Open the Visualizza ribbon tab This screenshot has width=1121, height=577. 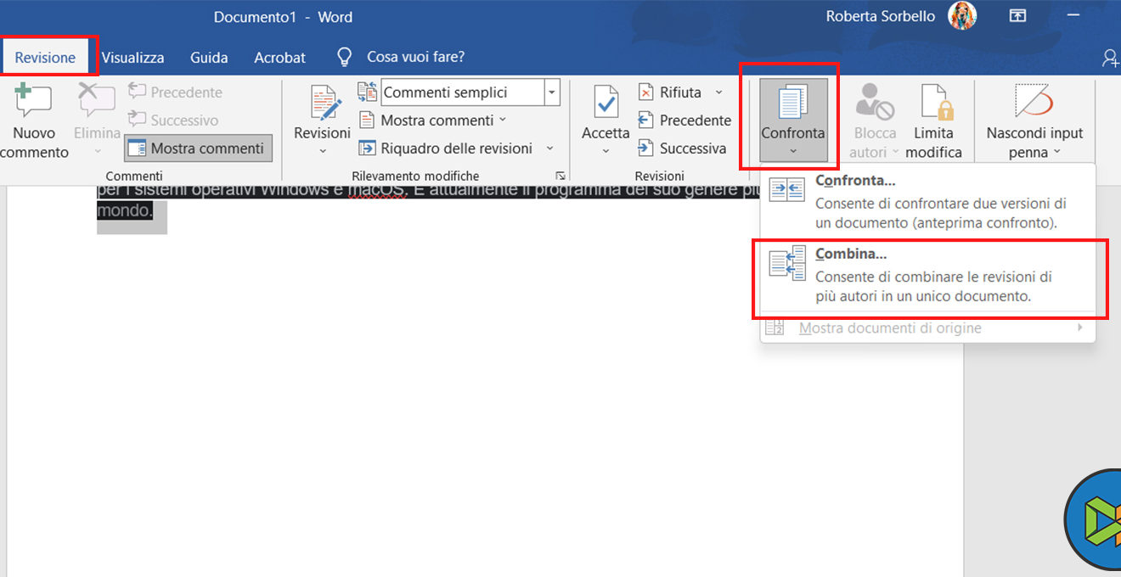133,58
